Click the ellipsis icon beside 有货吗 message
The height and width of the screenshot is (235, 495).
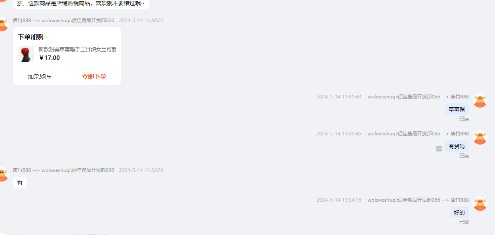pos(439,149)
